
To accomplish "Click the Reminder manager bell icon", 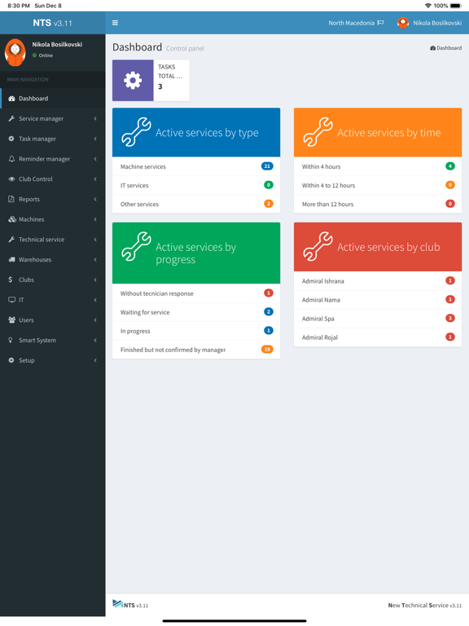I will point(11,159).
